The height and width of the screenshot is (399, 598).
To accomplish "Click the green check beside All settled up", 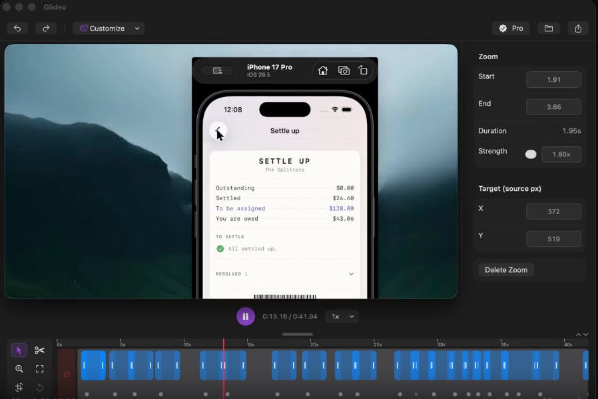I will (x=220, y=249).
